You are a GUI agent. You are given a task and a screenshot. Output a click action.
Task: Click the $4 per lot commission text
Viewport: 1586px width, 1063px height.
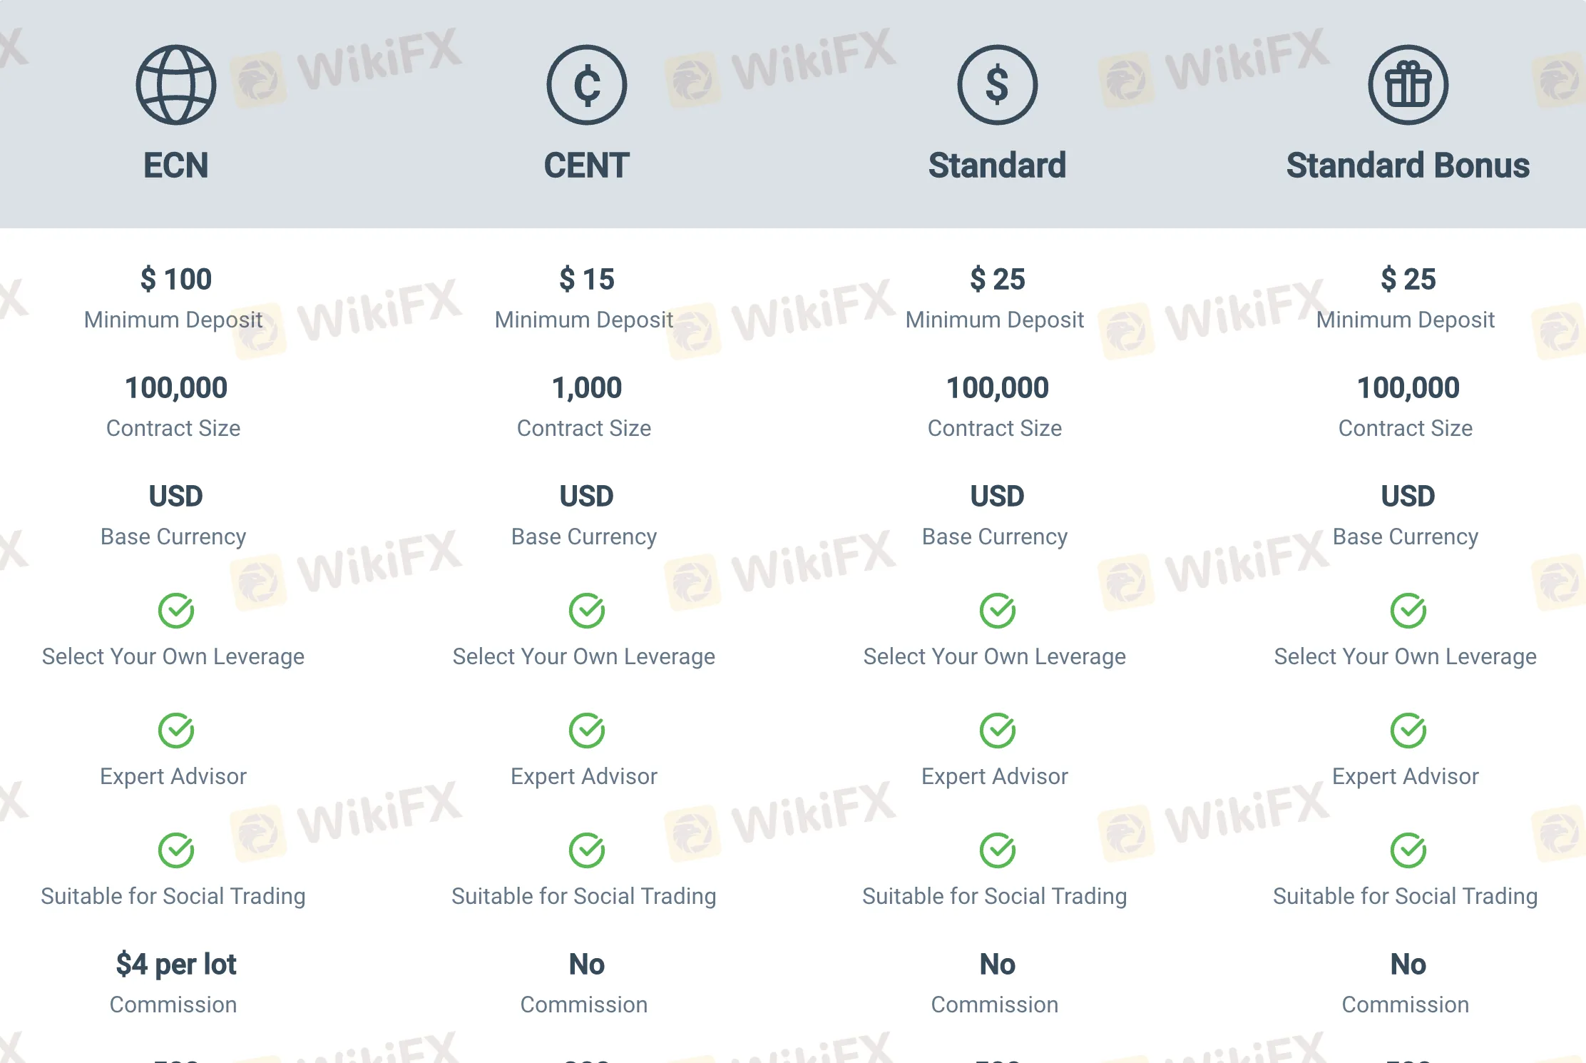(176, 965)
